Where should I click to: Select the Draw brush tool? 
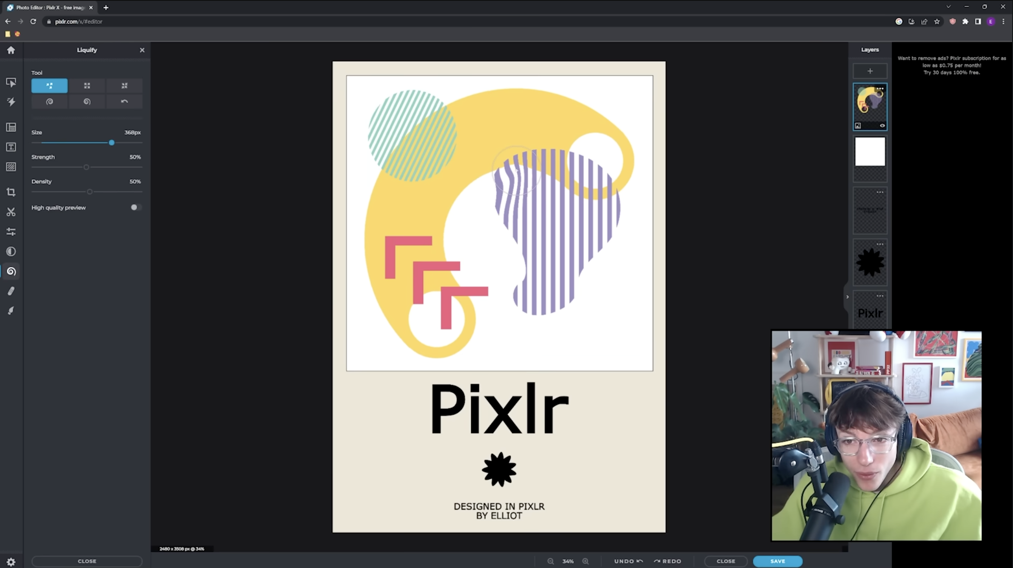[x=11, y=311]
